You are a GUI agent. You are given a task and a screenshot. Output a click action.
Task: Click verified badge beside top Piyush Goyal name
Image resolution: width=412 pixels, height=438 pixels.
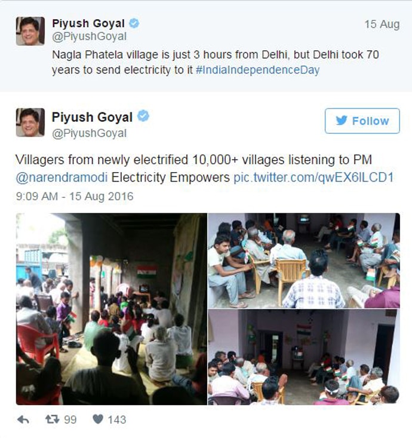tap(134, 23)
